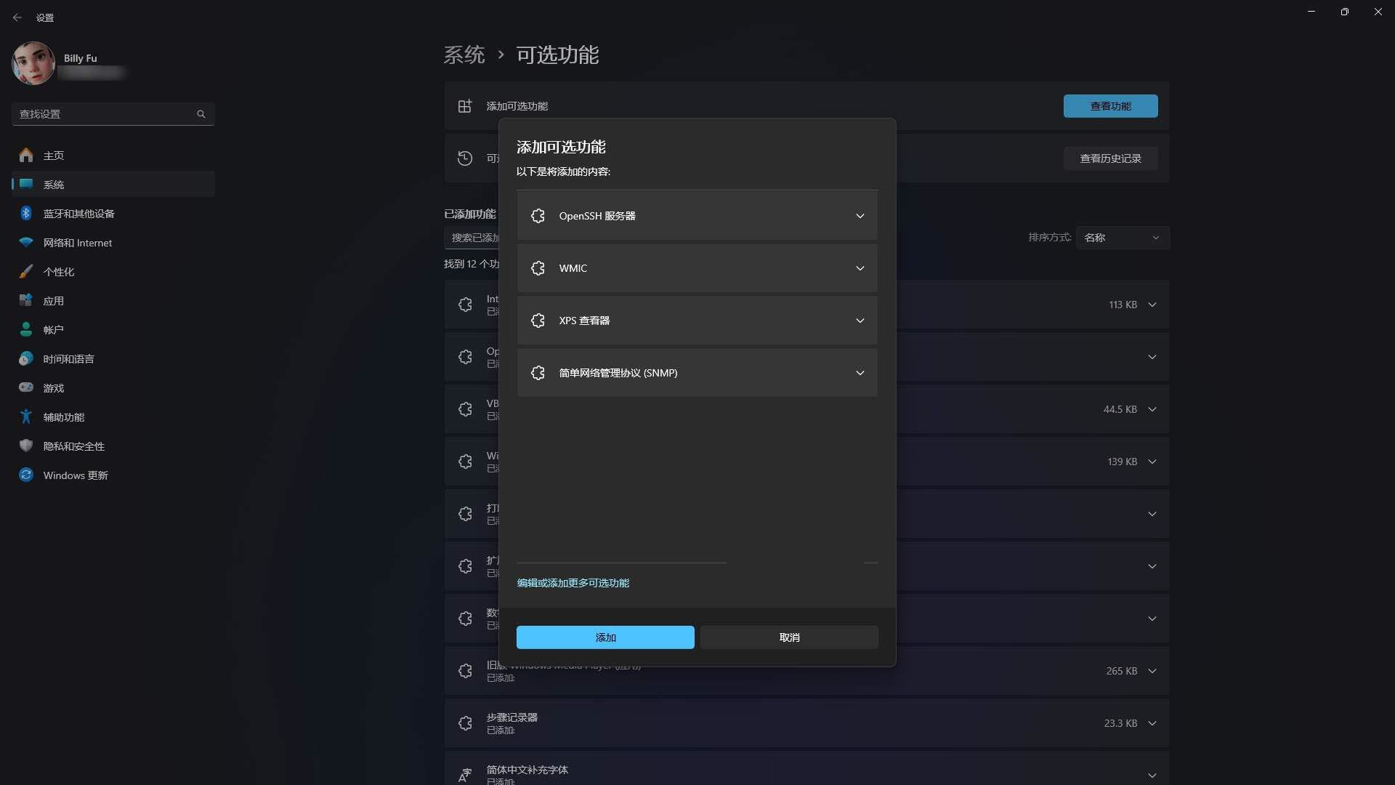The image size is (1395, 785).
Task: Click the OpenSSH 服务器 settings icon
Action: [538, 216]
